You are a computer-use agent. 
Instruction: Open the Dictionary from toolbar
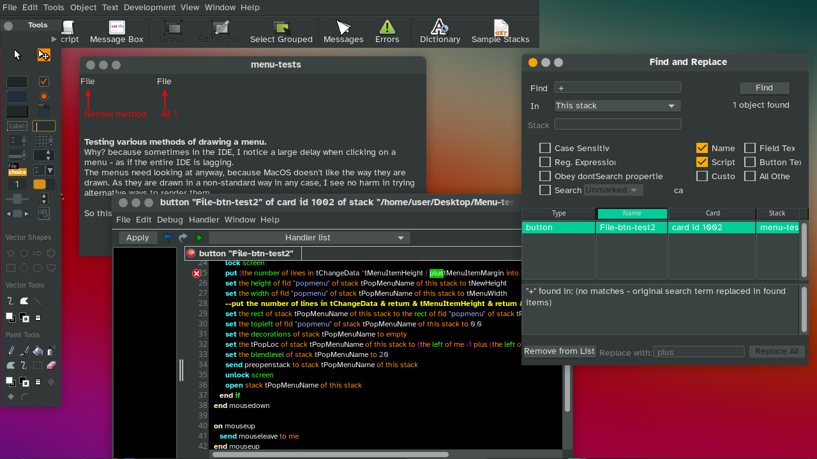440,32
